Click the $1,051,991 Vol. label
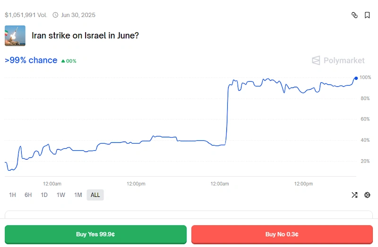378x247 pixels. click(x=26, y=15)
